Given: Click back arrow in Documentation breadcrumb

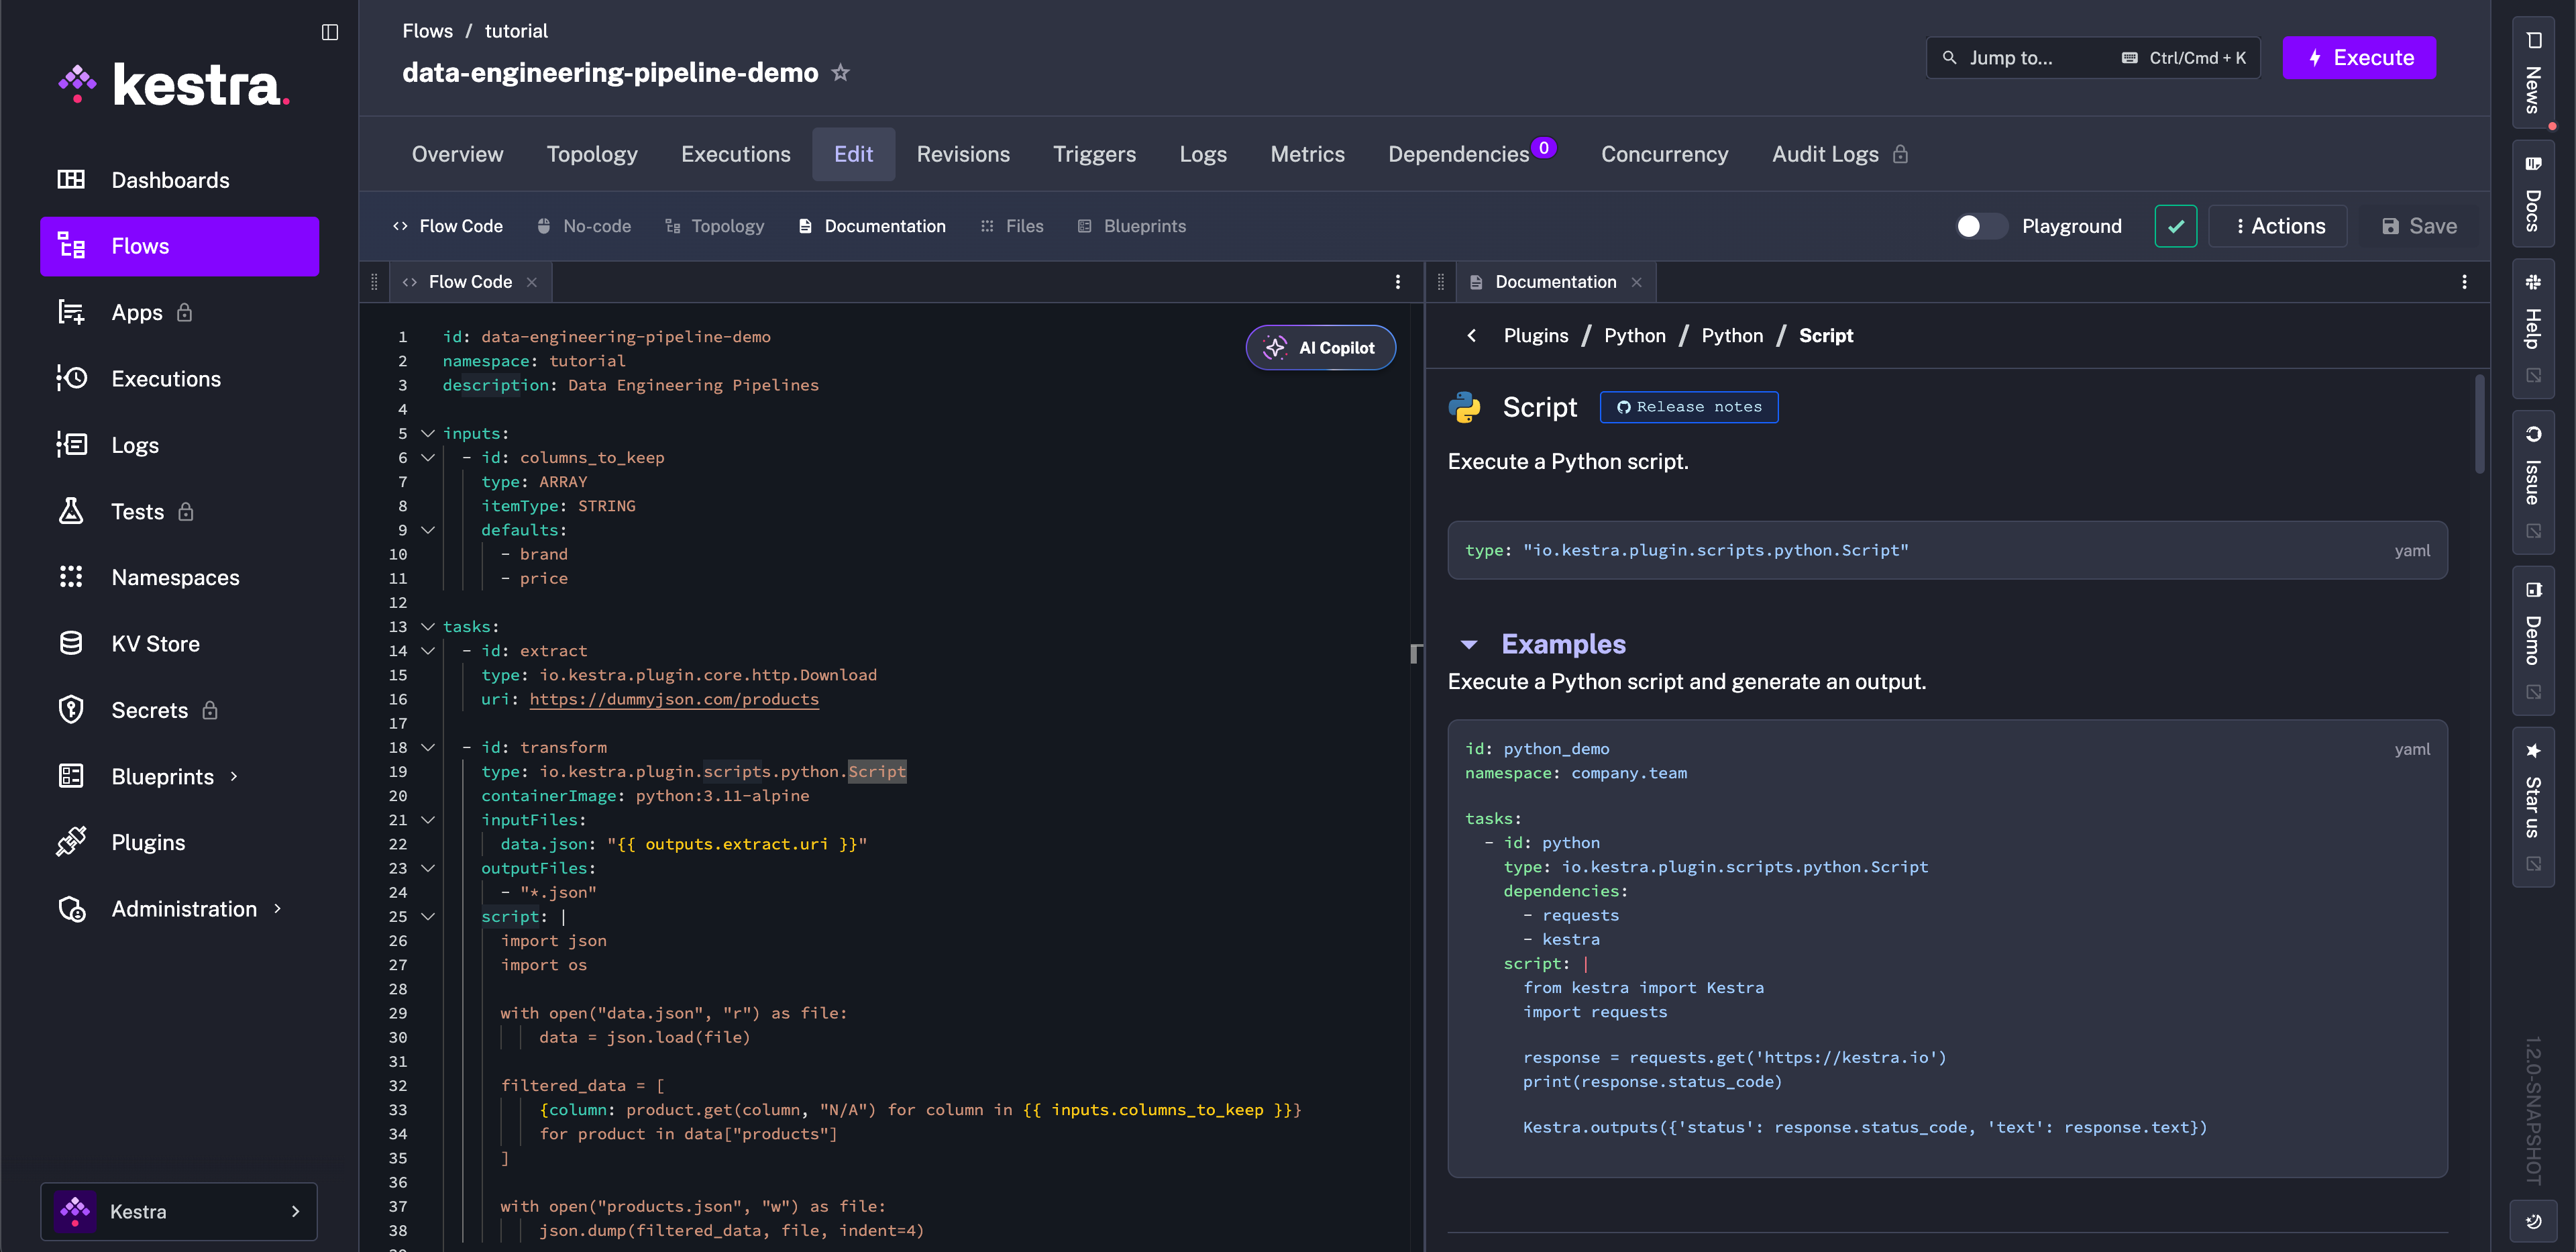Looking at the screenshot, I should click(1471, 335).
